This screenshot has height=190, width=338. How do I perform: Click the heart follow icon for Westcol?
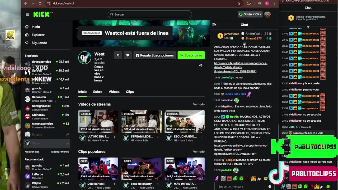(x=128, y=55)
